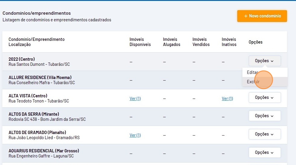The image size is (296, 165).
Task: Collapse the Opções dropdown for 2022 (Centro)
Action: 264,61
